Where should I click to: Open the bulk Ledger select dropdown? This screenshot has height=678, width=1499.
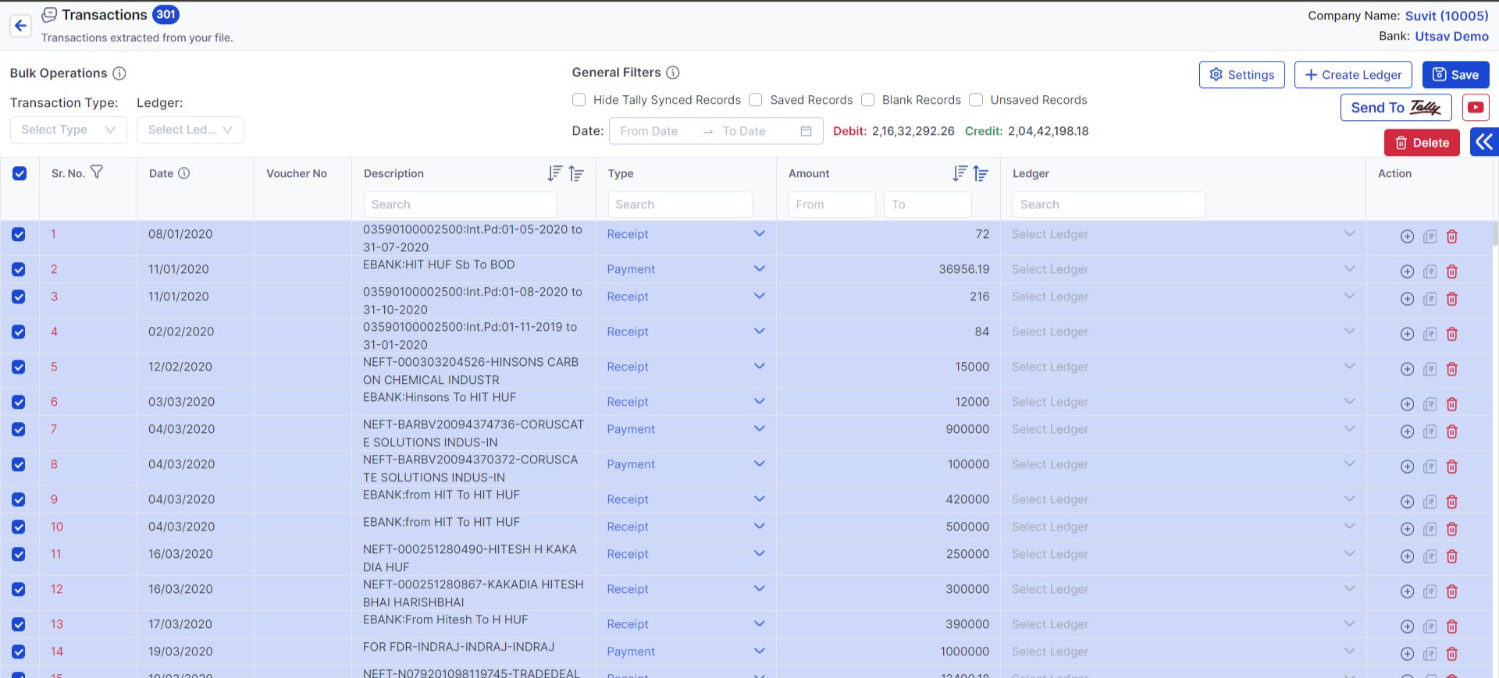click(x=190, y=130)
